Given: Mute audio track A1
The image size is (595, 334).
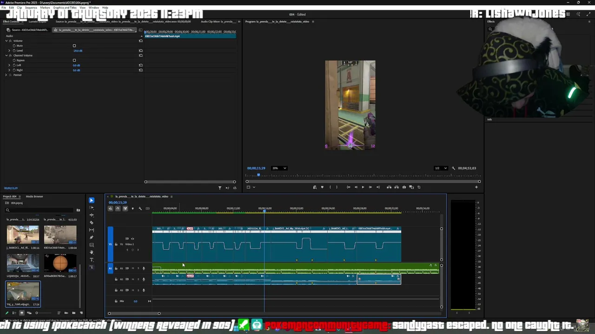Looking at the screenshot, I should point(132,268).
